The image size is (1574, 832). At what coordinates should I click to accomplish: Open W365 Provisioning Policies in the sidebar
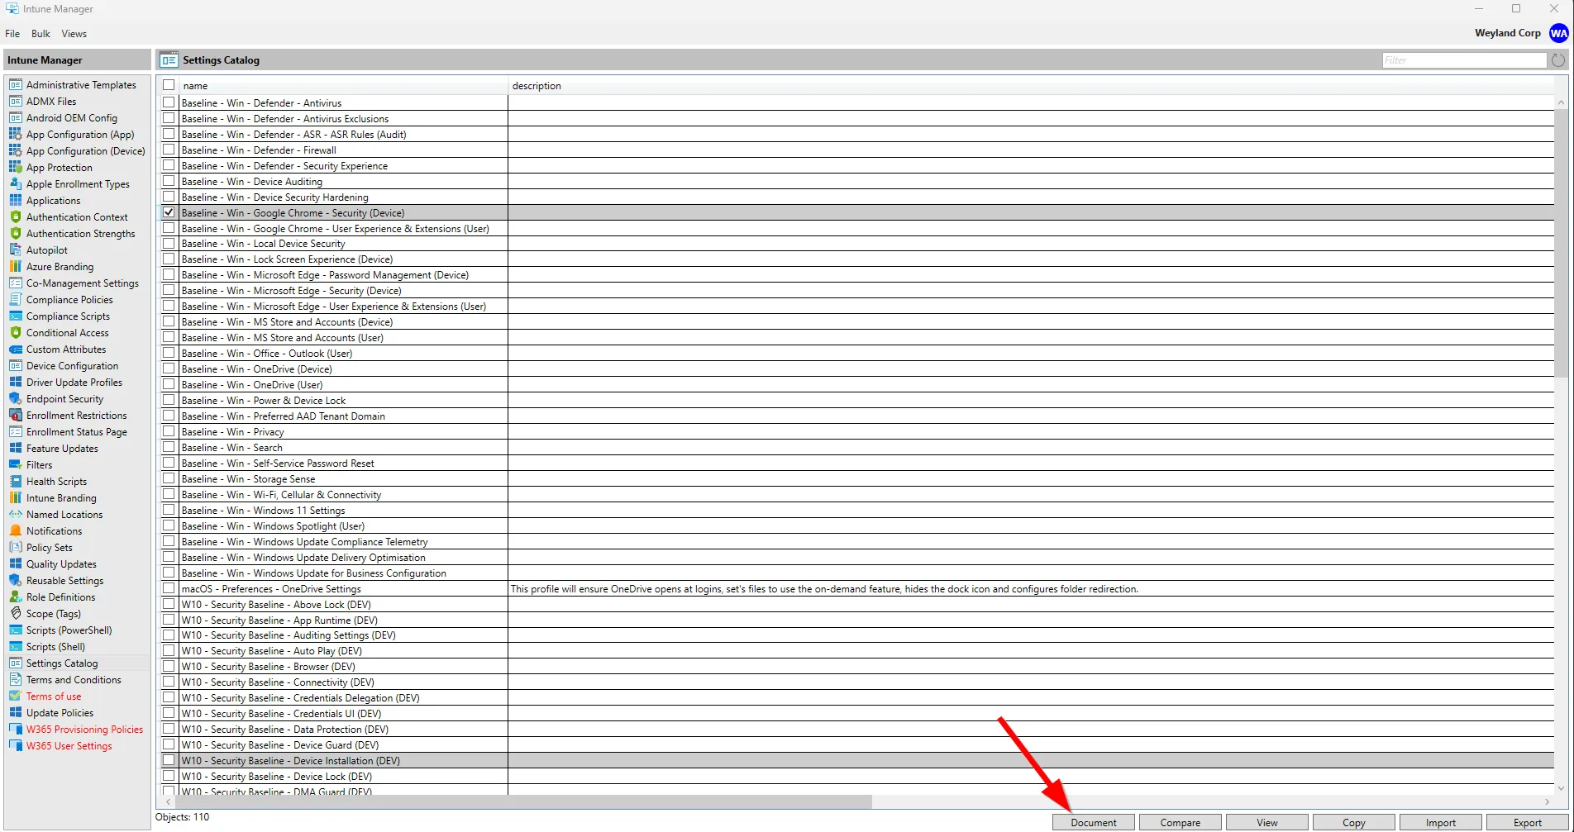coord(84,730)
